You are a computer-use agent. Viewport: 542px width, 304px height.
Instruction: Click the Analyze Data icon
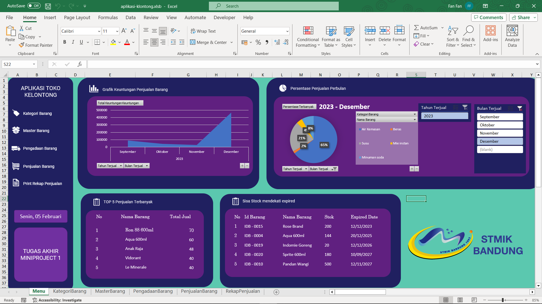click(512, 30)
